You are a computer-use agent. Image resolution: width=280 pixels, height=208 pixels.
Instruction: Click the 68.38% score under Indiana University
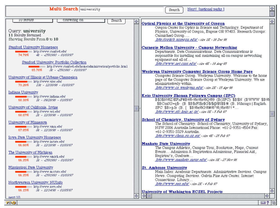pos(23,100)
